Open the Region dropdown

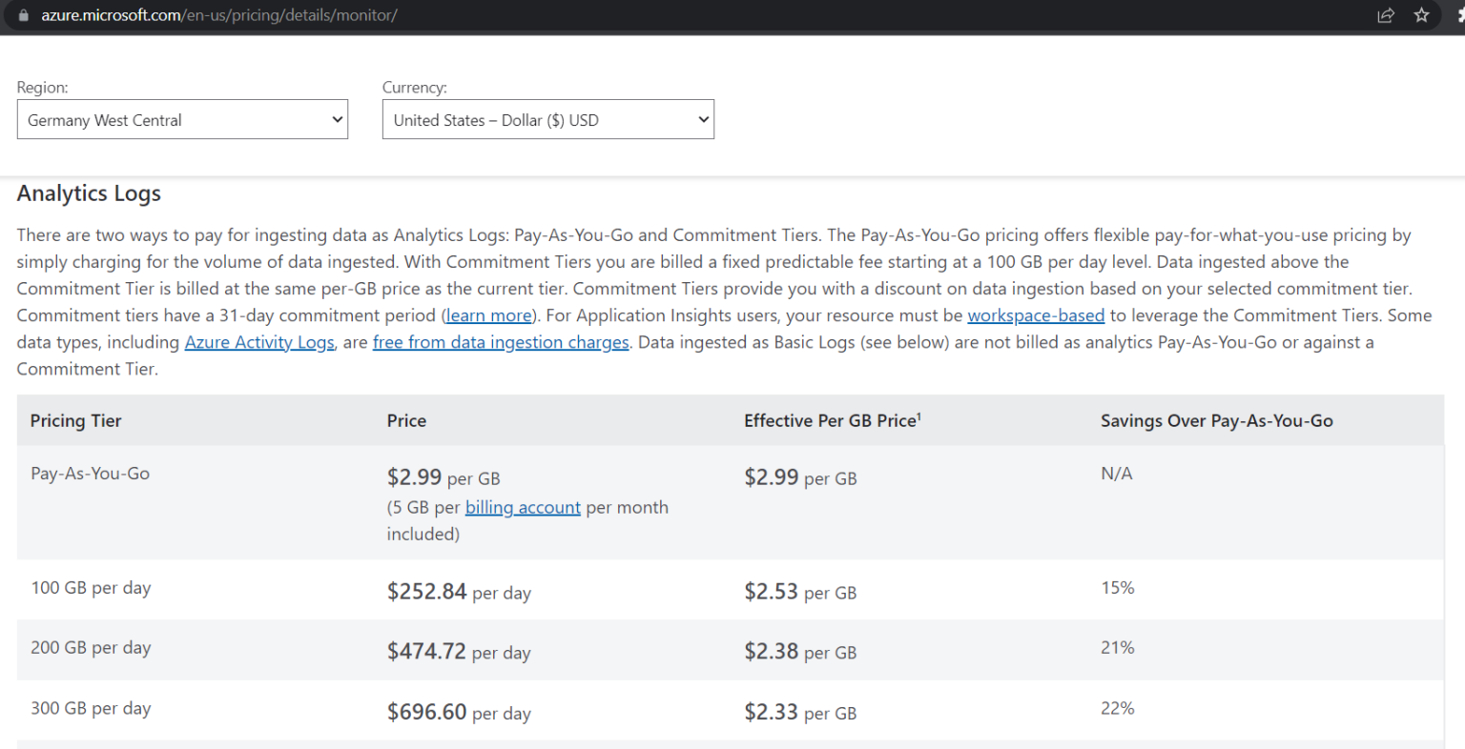tap(182, 120)
